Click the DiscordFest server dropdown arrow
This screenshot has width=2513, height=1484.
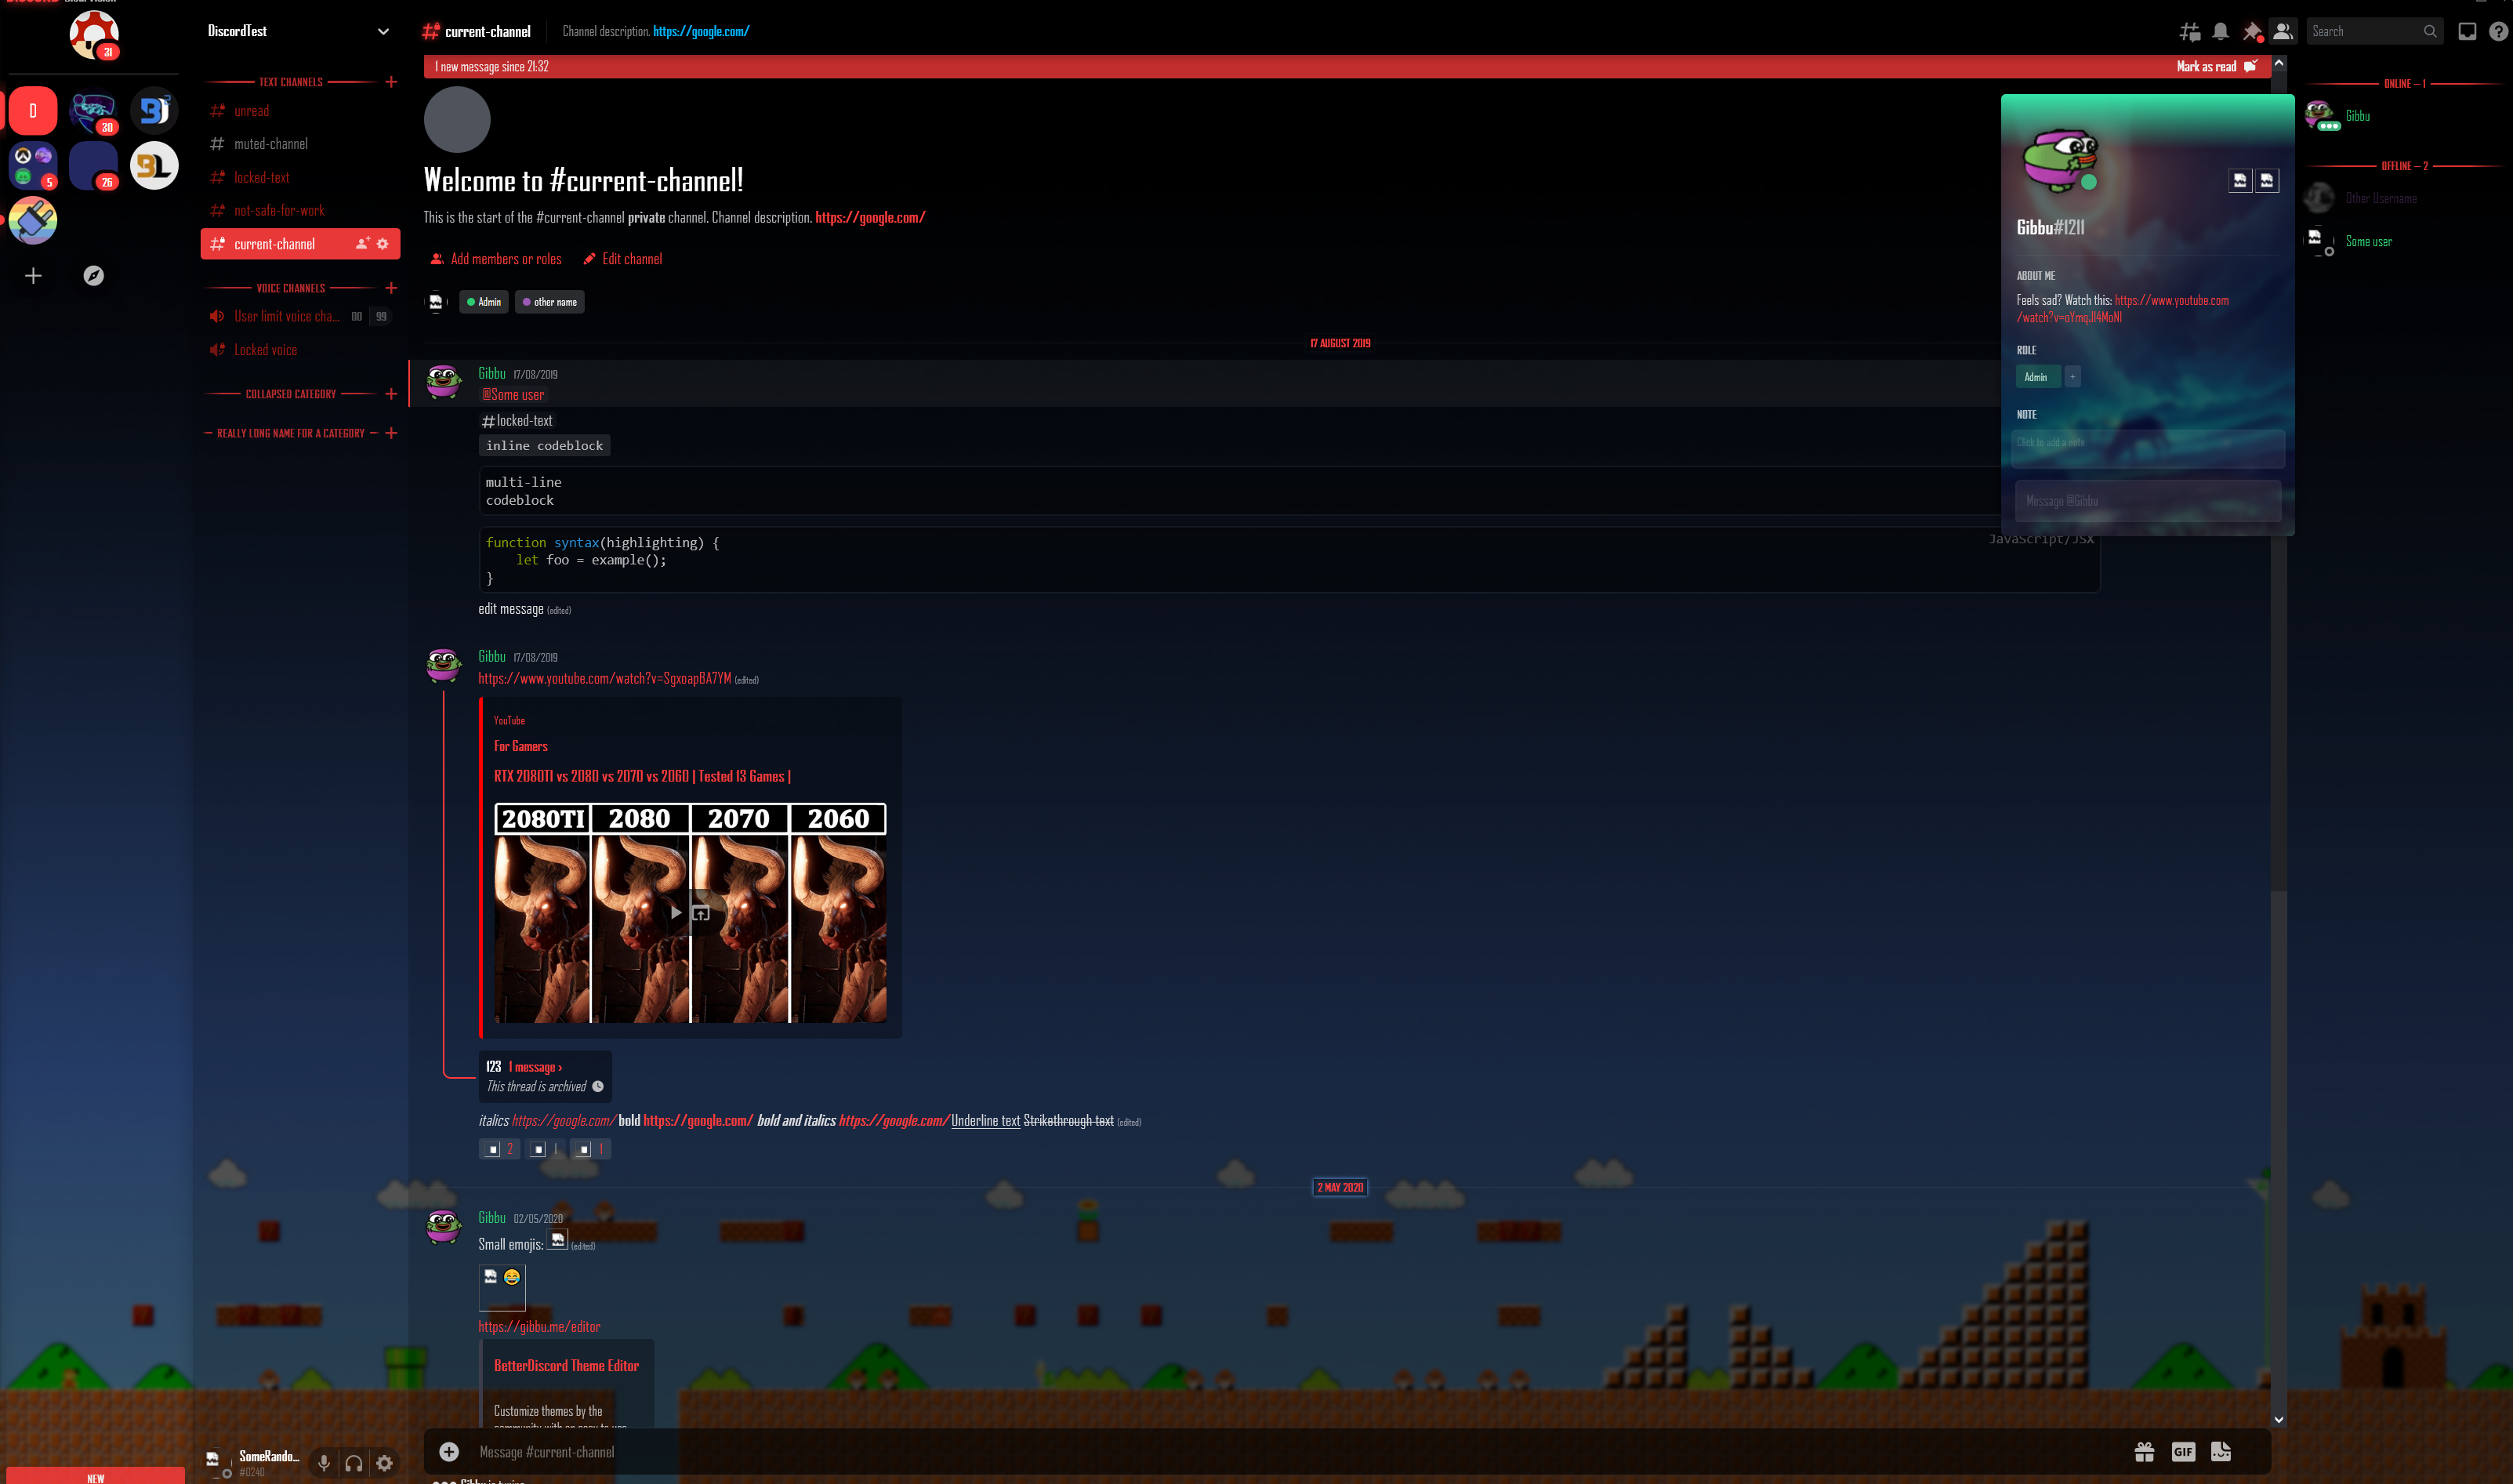385,30
